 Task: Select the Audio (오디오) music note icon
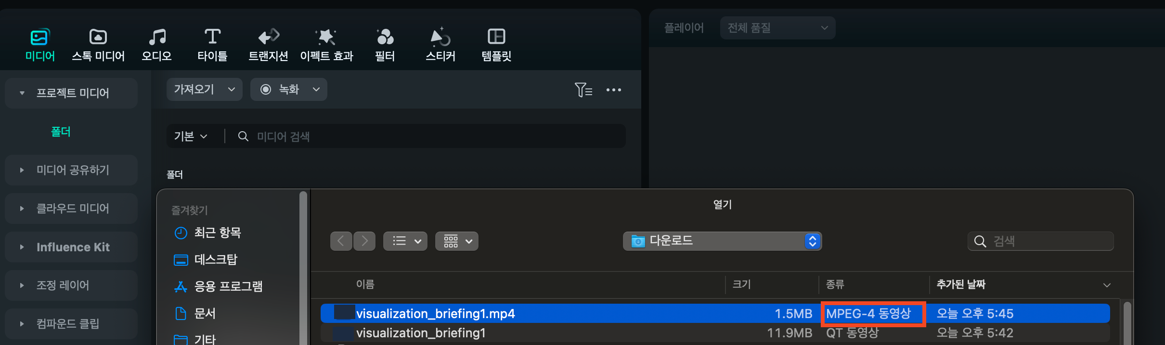(157, 37)
